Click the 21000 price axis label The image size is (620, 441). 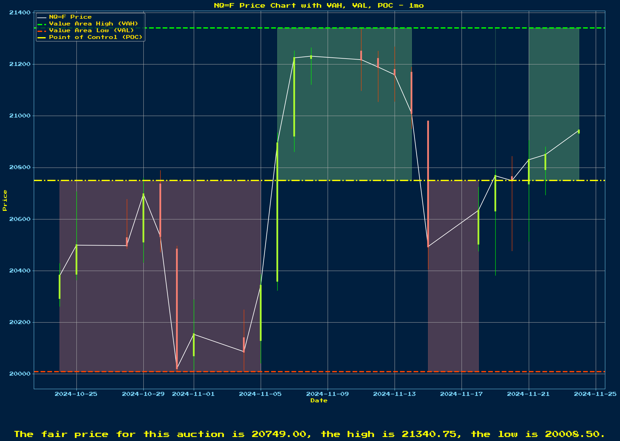pos(20,116)
